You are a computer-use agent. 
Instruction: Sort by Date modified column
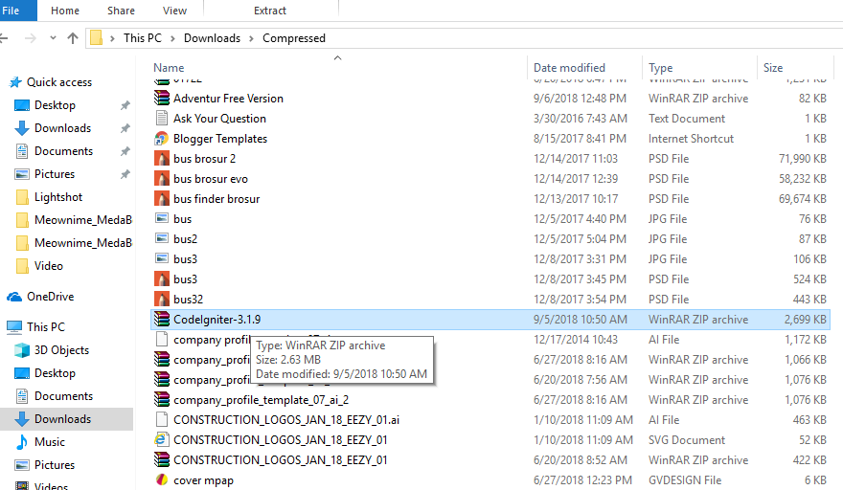click(569, 68)
